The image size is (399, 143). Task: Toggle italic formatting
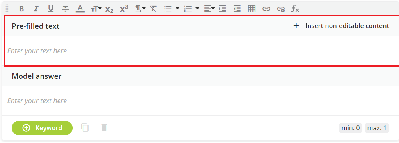[36, 9]
